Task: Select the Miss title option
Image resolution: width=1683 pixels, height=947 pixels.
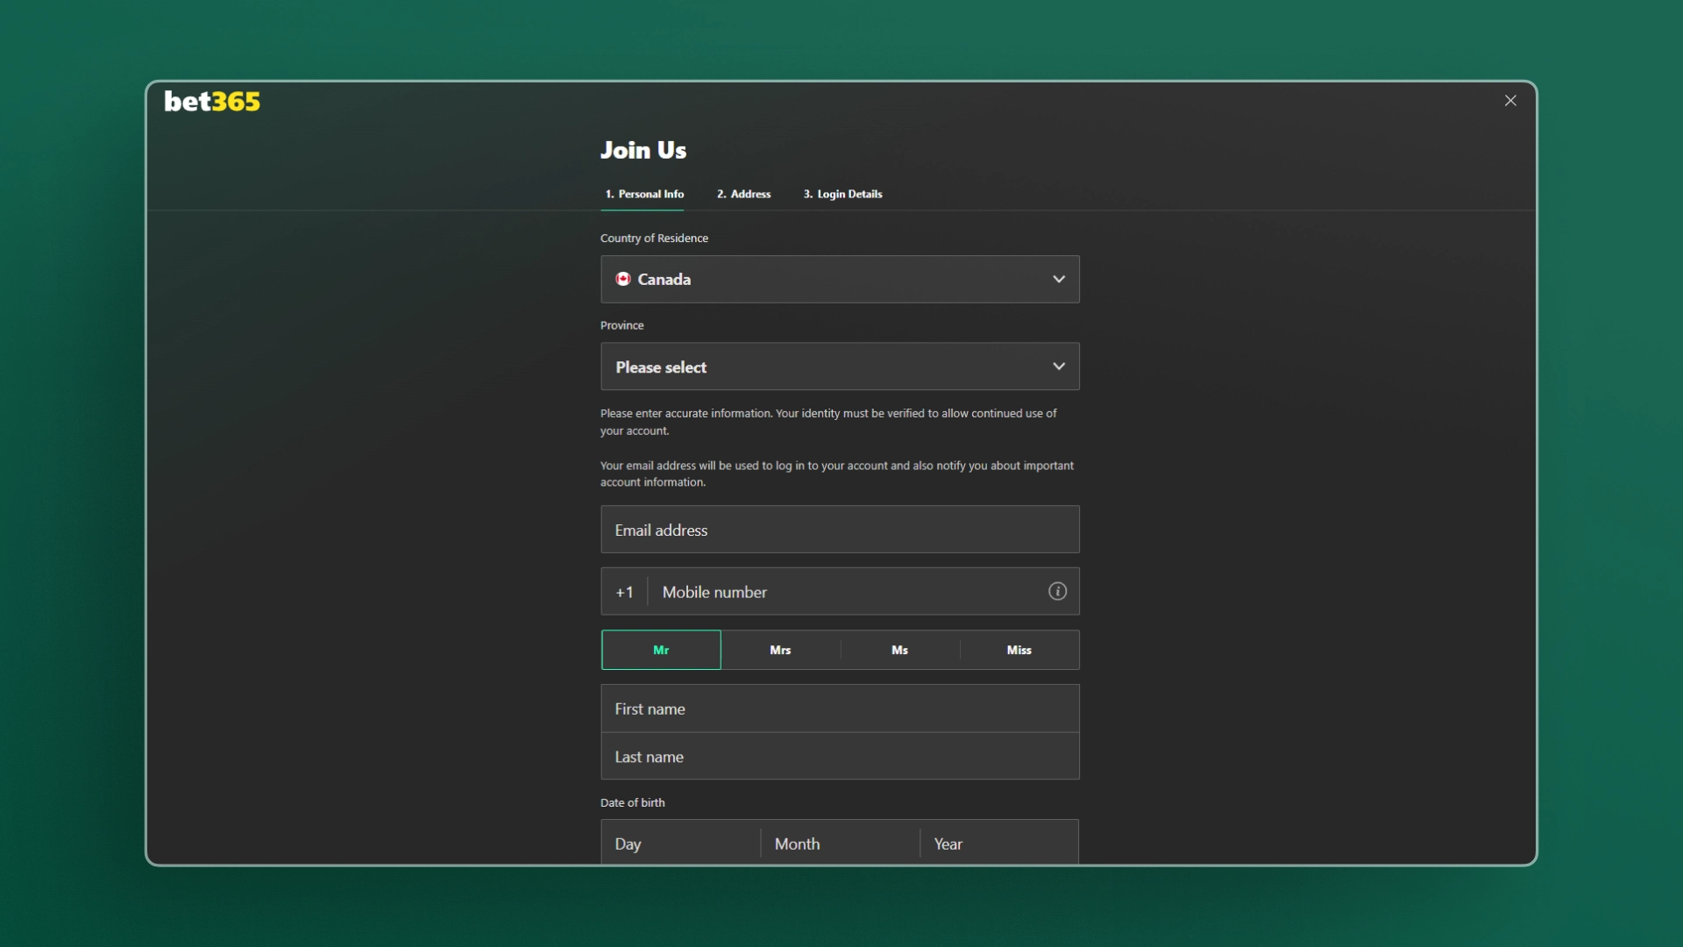Action: (1019, 650)
